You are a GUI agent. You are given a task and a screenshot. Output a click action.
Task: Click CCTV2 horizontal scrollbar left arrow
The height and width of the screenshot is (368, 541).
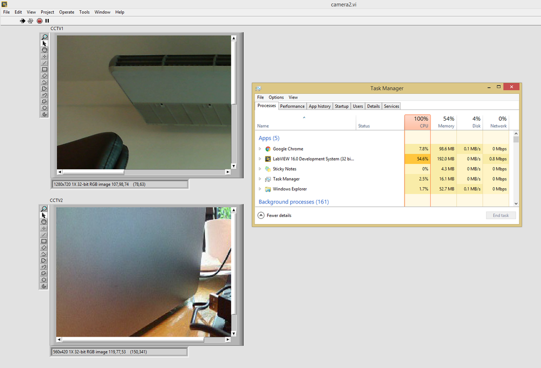[59, 340]
